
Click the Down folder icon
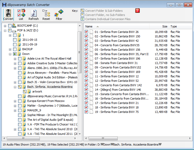(x=19, y=54)
